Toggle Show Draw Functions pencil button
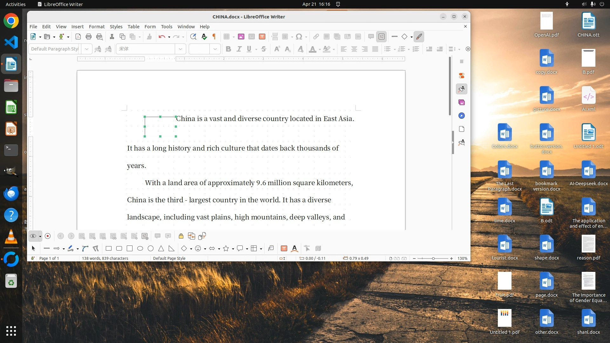Viewport: 610px width, 343px height. pyautogui.click(x=419, y=37)
